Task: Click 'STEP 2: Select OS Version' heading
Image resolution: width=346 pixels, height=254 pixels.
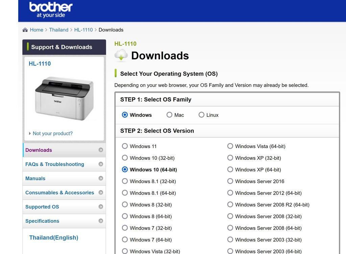Action: pos(157,131)
